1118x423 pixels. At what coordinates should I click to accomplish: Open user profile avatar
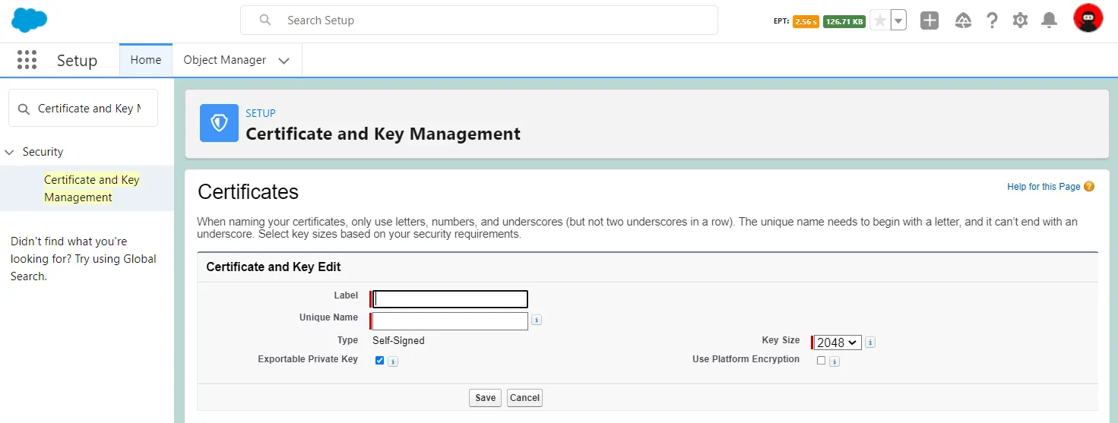[1088, 18]
